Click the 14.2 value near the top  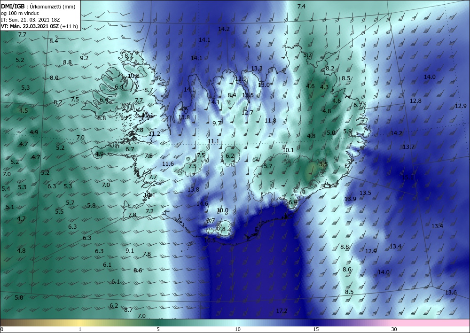[x=224, y=29]
